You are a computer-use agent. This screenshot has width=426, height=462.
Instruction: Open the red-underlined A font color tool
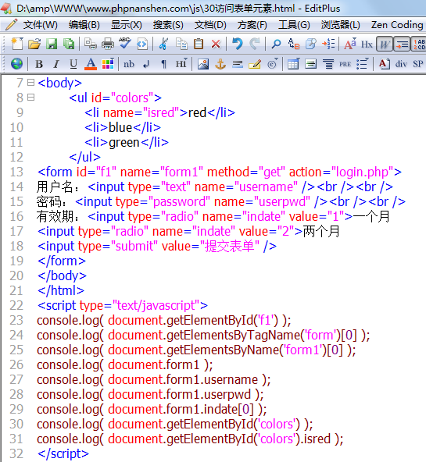[91, 64]
